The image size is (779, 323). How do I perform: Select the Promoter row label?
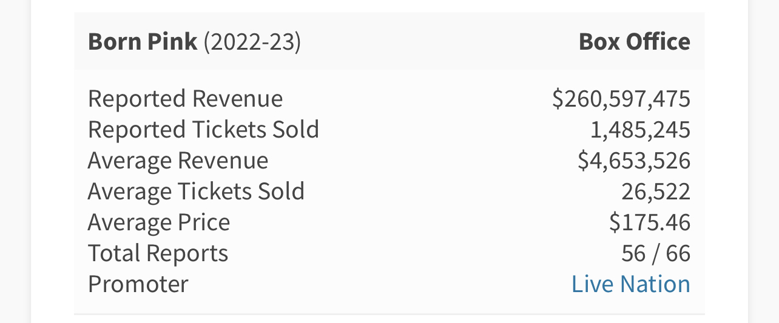[x=138, y=284]
